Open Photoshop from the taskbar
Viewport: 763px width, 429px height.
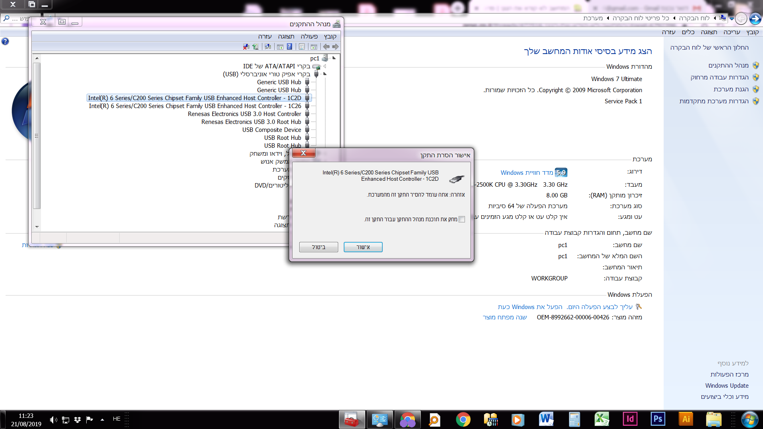pyautogui.click(x=658, y=419)
